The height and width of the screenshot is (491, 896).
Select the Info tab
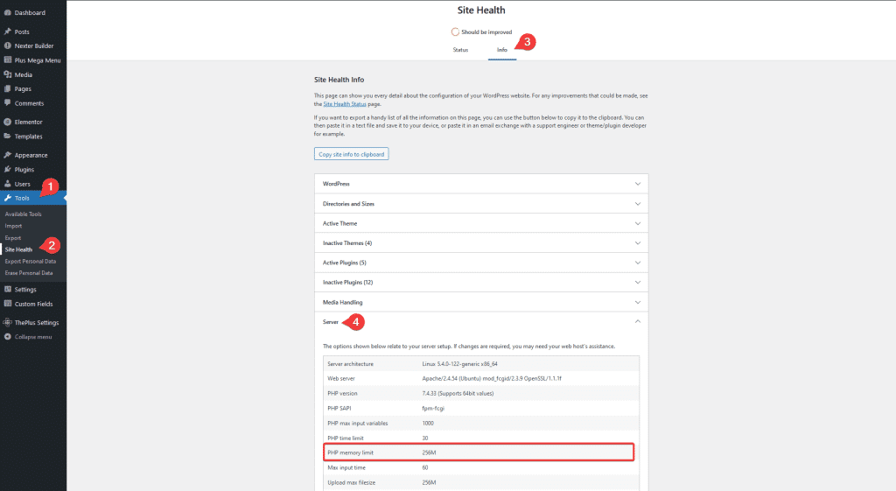[502, 50]
